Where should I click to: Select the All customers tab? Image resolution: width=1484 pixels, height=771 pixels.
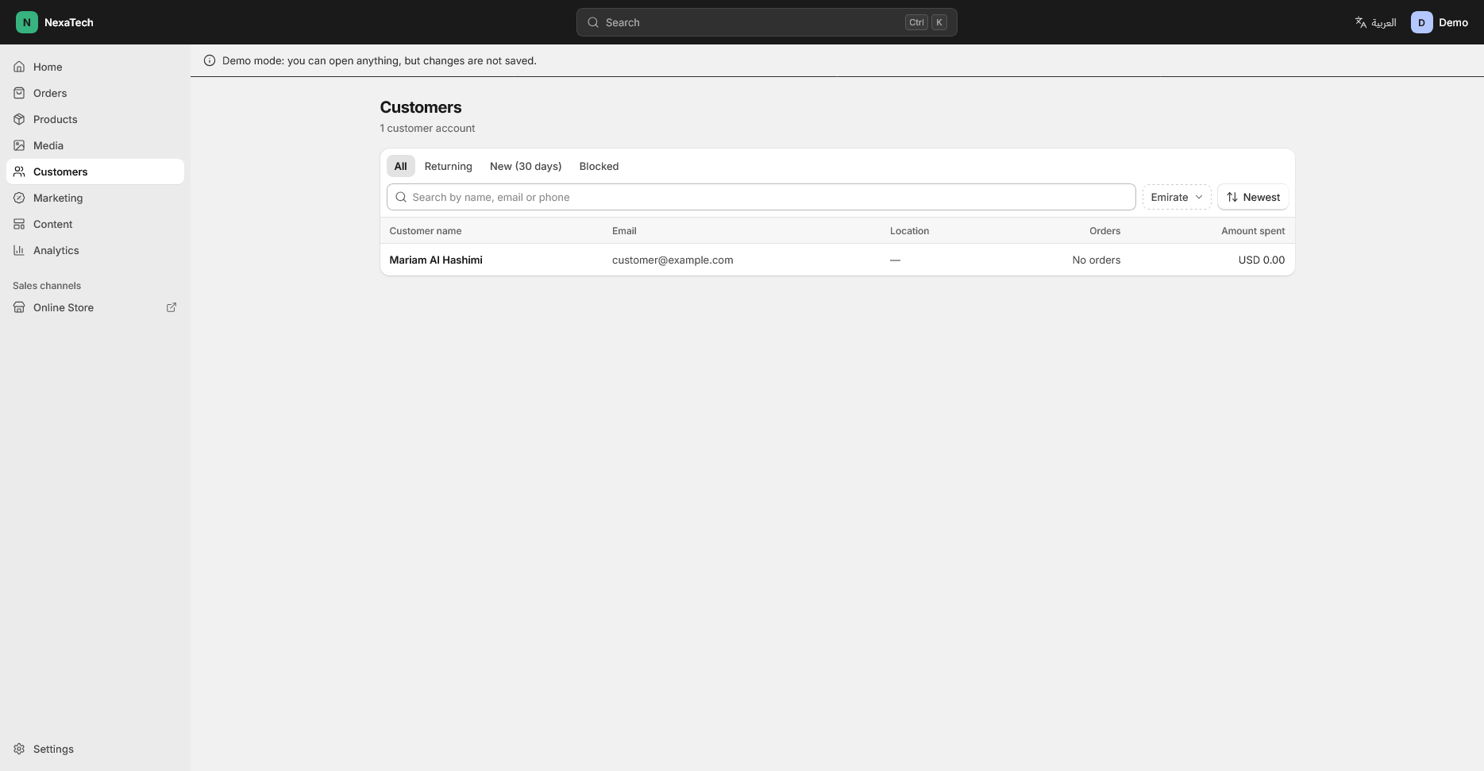click(x=400, y=166)
